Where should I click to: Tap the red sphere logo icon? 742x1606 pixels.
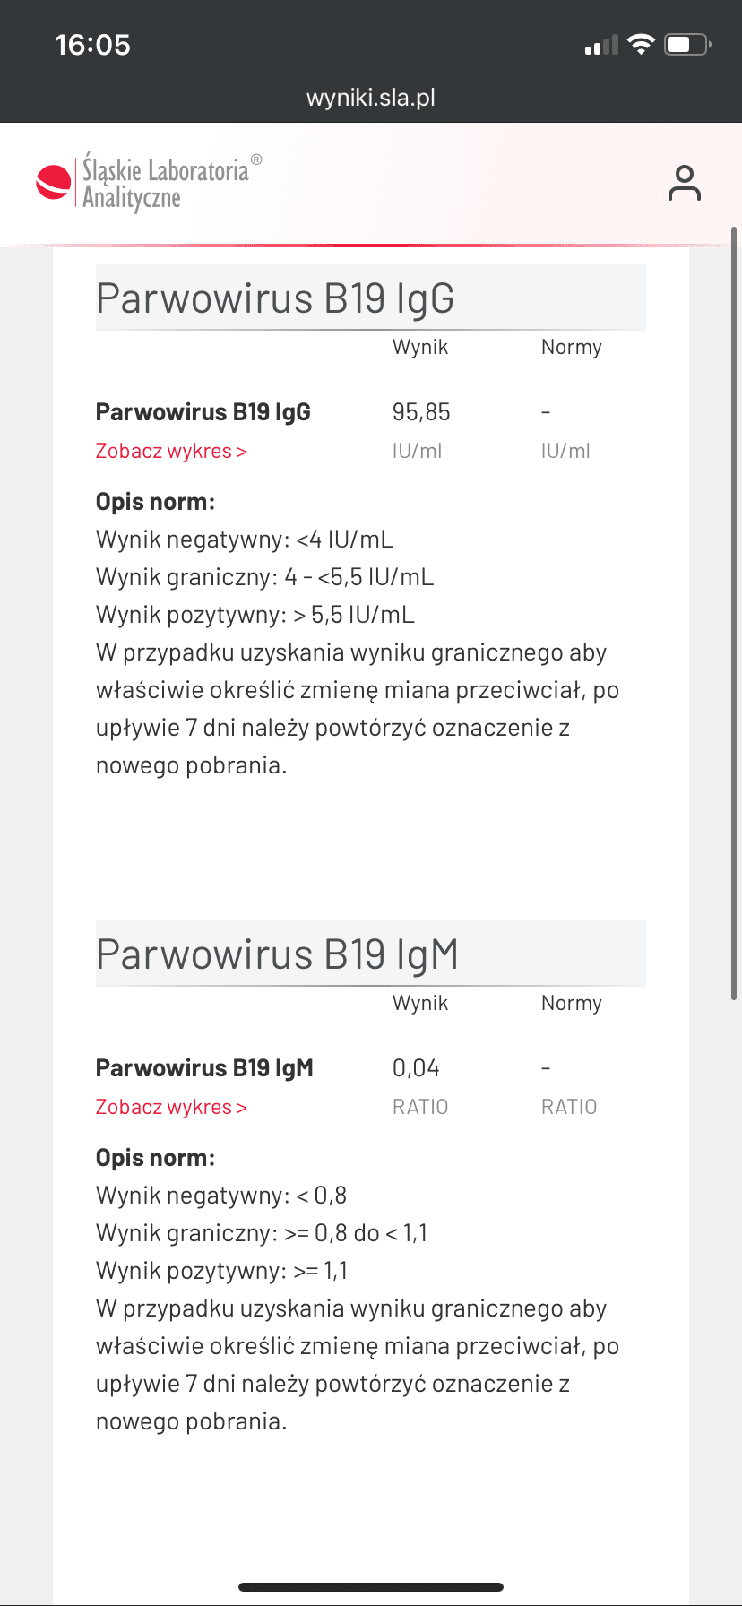coord(53,183)
